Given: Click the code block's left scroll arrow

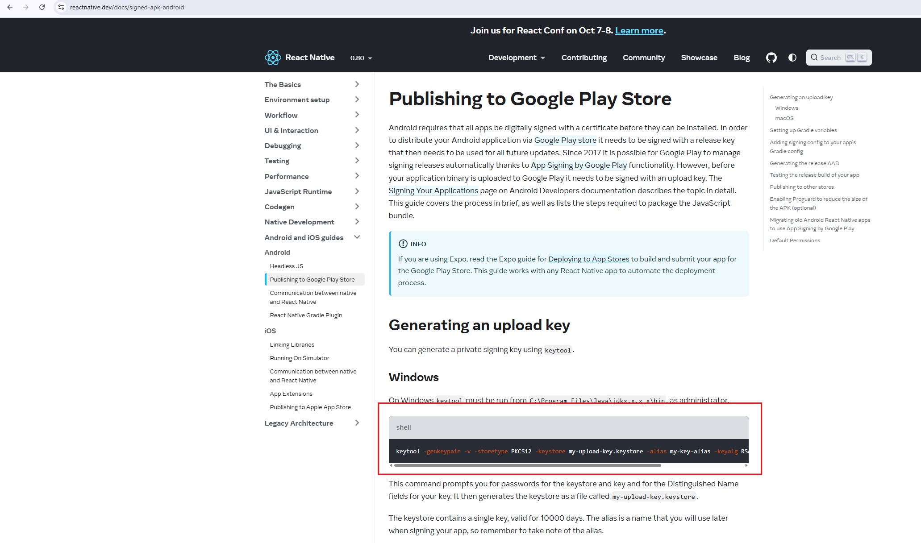Looking at the screenshot, I should pyautogui.click(x=391, y=465).
